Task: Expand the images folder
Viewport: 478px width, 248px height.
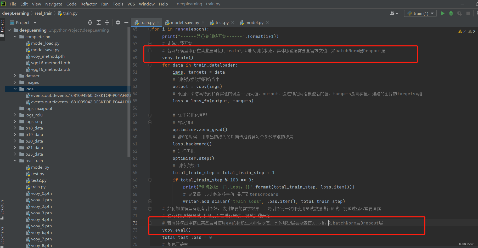Action: pyautogui.click(x=15, y=82)
